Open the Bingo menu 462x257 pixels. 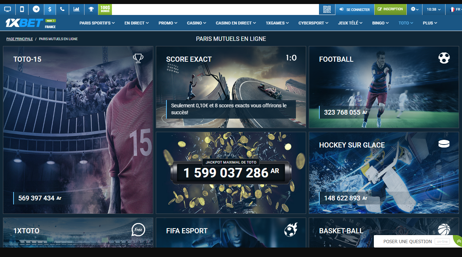381,23
